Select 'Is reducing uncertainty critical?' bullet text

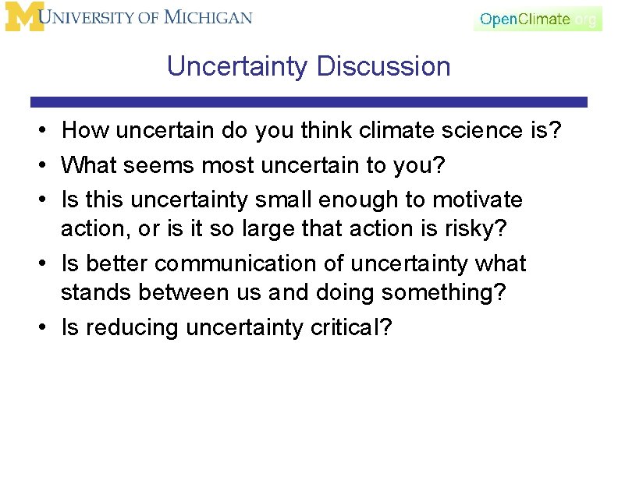(x=226, y=327)
